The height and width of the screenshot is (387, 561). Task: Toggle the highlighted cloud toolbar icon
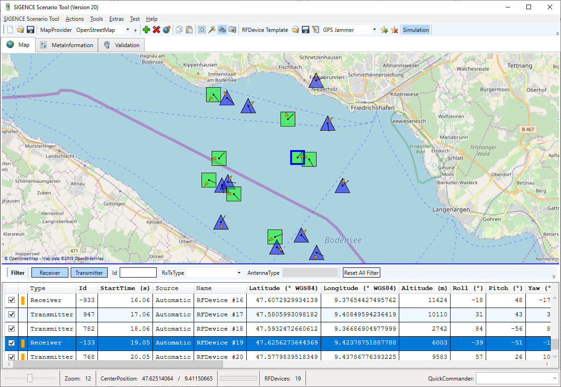222,30
